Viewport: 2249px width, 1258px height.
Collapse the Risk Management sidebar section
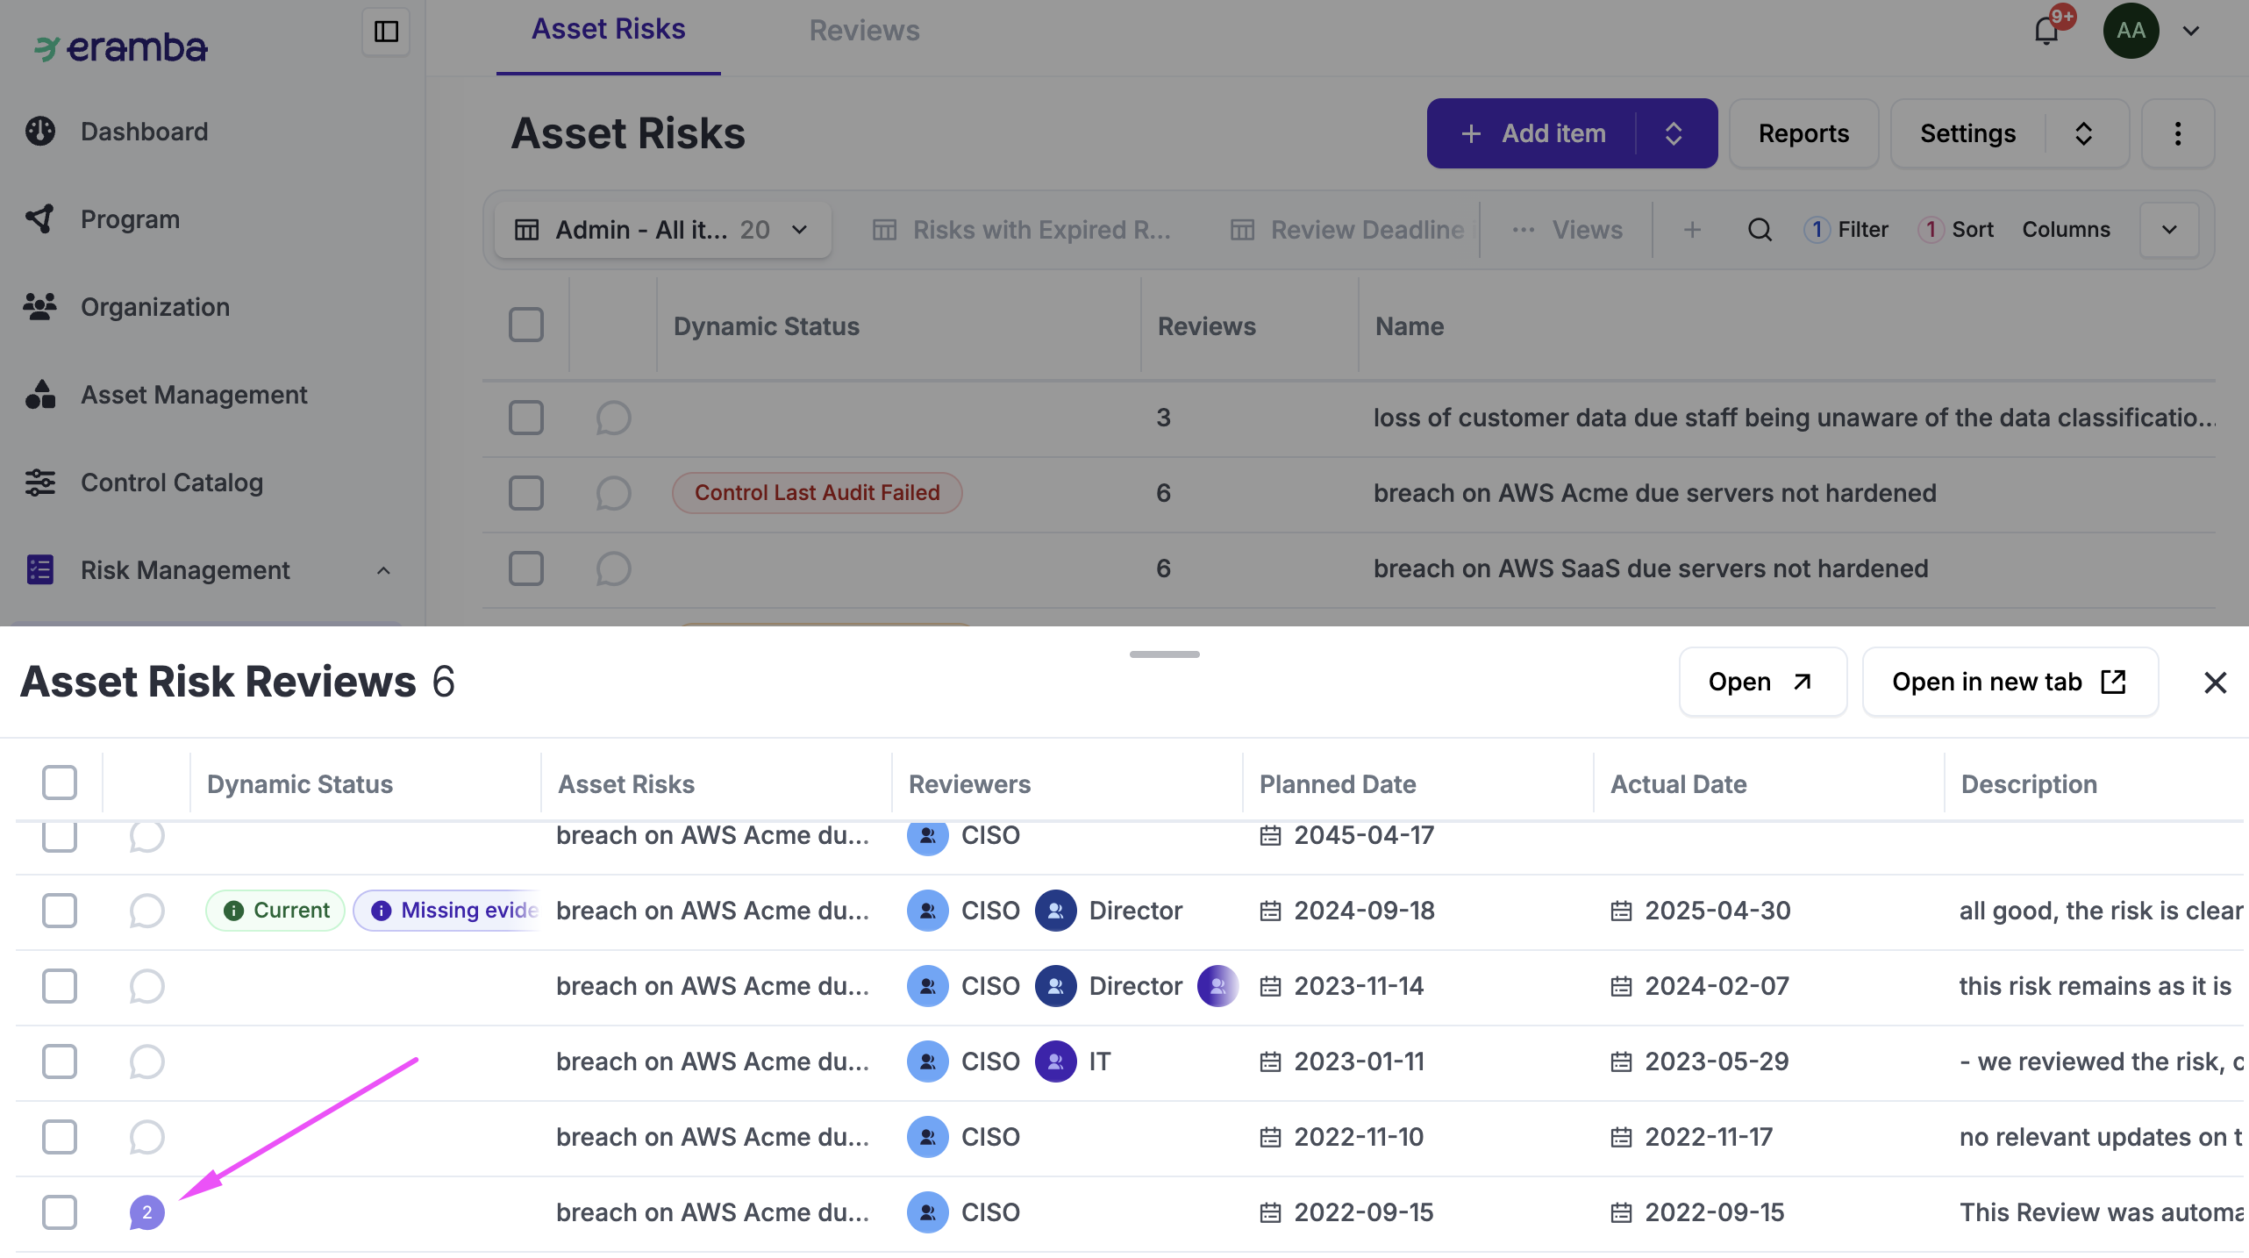point(383,570)
